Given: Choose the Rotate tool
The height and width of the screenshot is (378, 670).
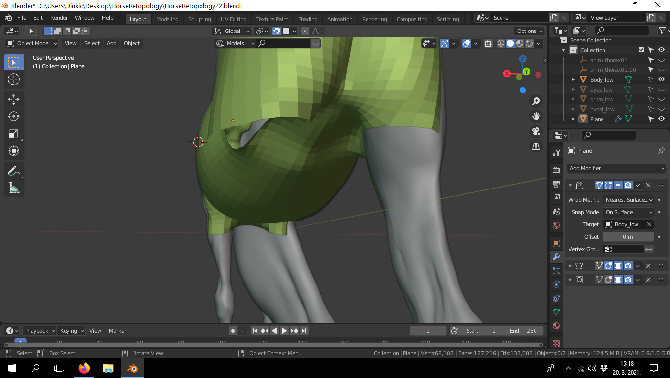Looking at the screenshot, I should pyautogui.click(x=14, y=116).
